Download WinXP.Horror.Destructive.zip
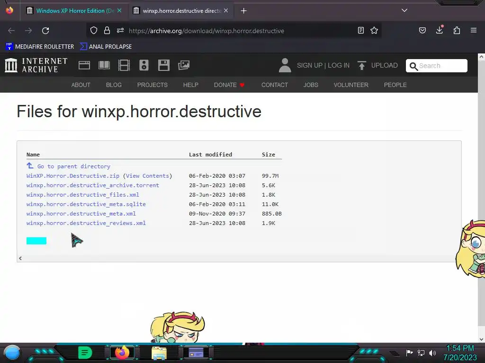Image resolution: width=485 pixels, height=363 pixels. point(72,176)
